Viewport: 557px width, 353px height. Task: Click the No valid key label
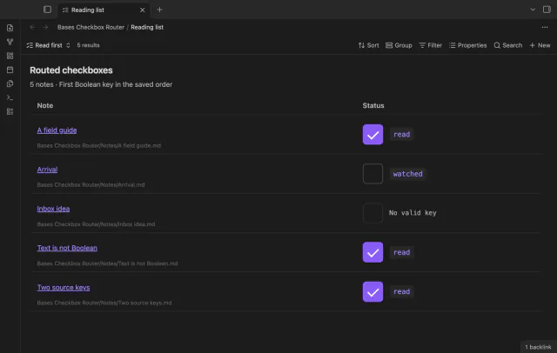413,213
